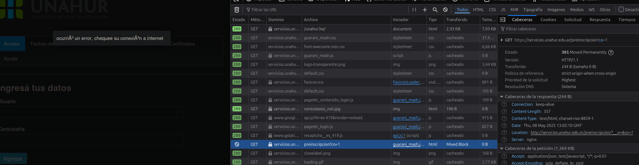Image resolution: width=639 pixels, height=165 pixels.
Task: Click the blocked icon on the preinscripcion request row
Action: tap(237, 144)
